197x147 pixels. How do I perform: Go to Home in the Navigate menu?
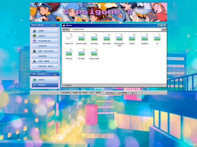click(x=45, y=31)
